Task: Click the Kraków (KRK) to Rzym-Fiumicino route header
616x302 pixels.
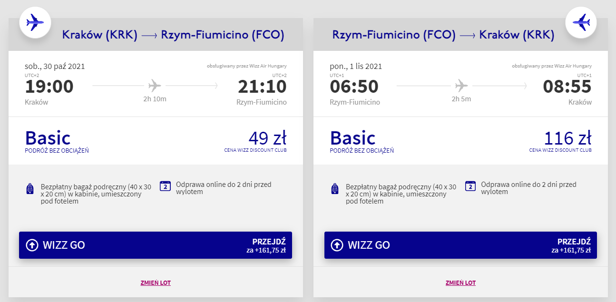Action: (173, 35)
